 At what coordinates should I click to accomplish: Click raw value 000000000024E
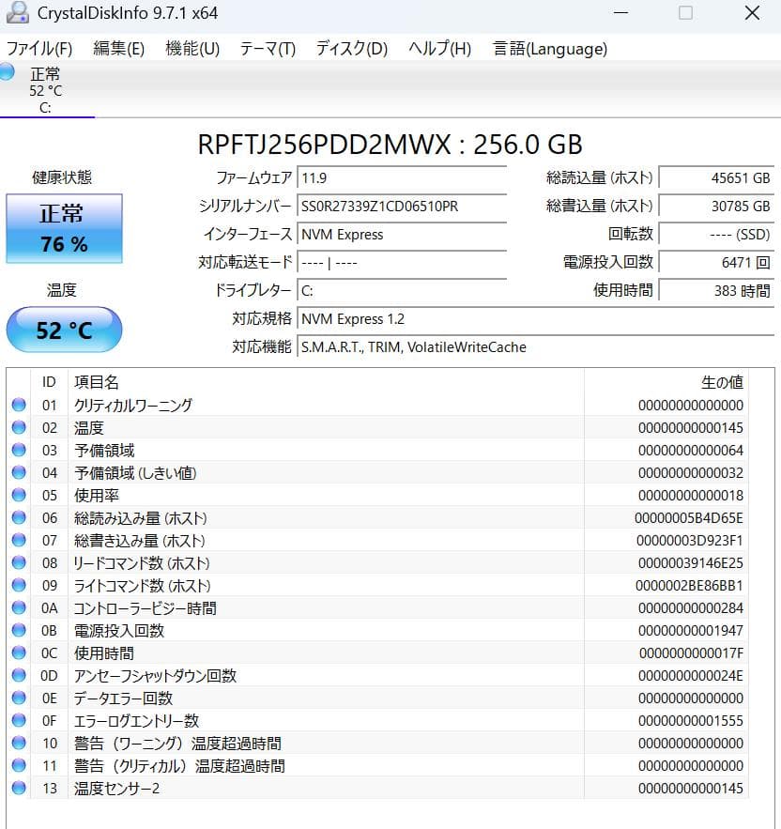(691, 676)
